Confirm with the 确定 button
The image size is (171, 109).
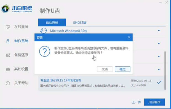click(x=122, y=69)
